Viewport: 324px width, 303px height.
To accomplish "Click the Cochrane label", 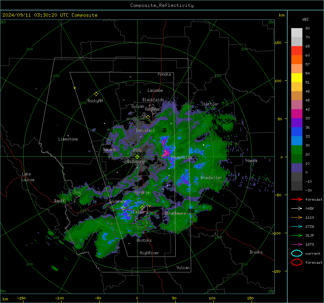I will [x=118, y=201].
